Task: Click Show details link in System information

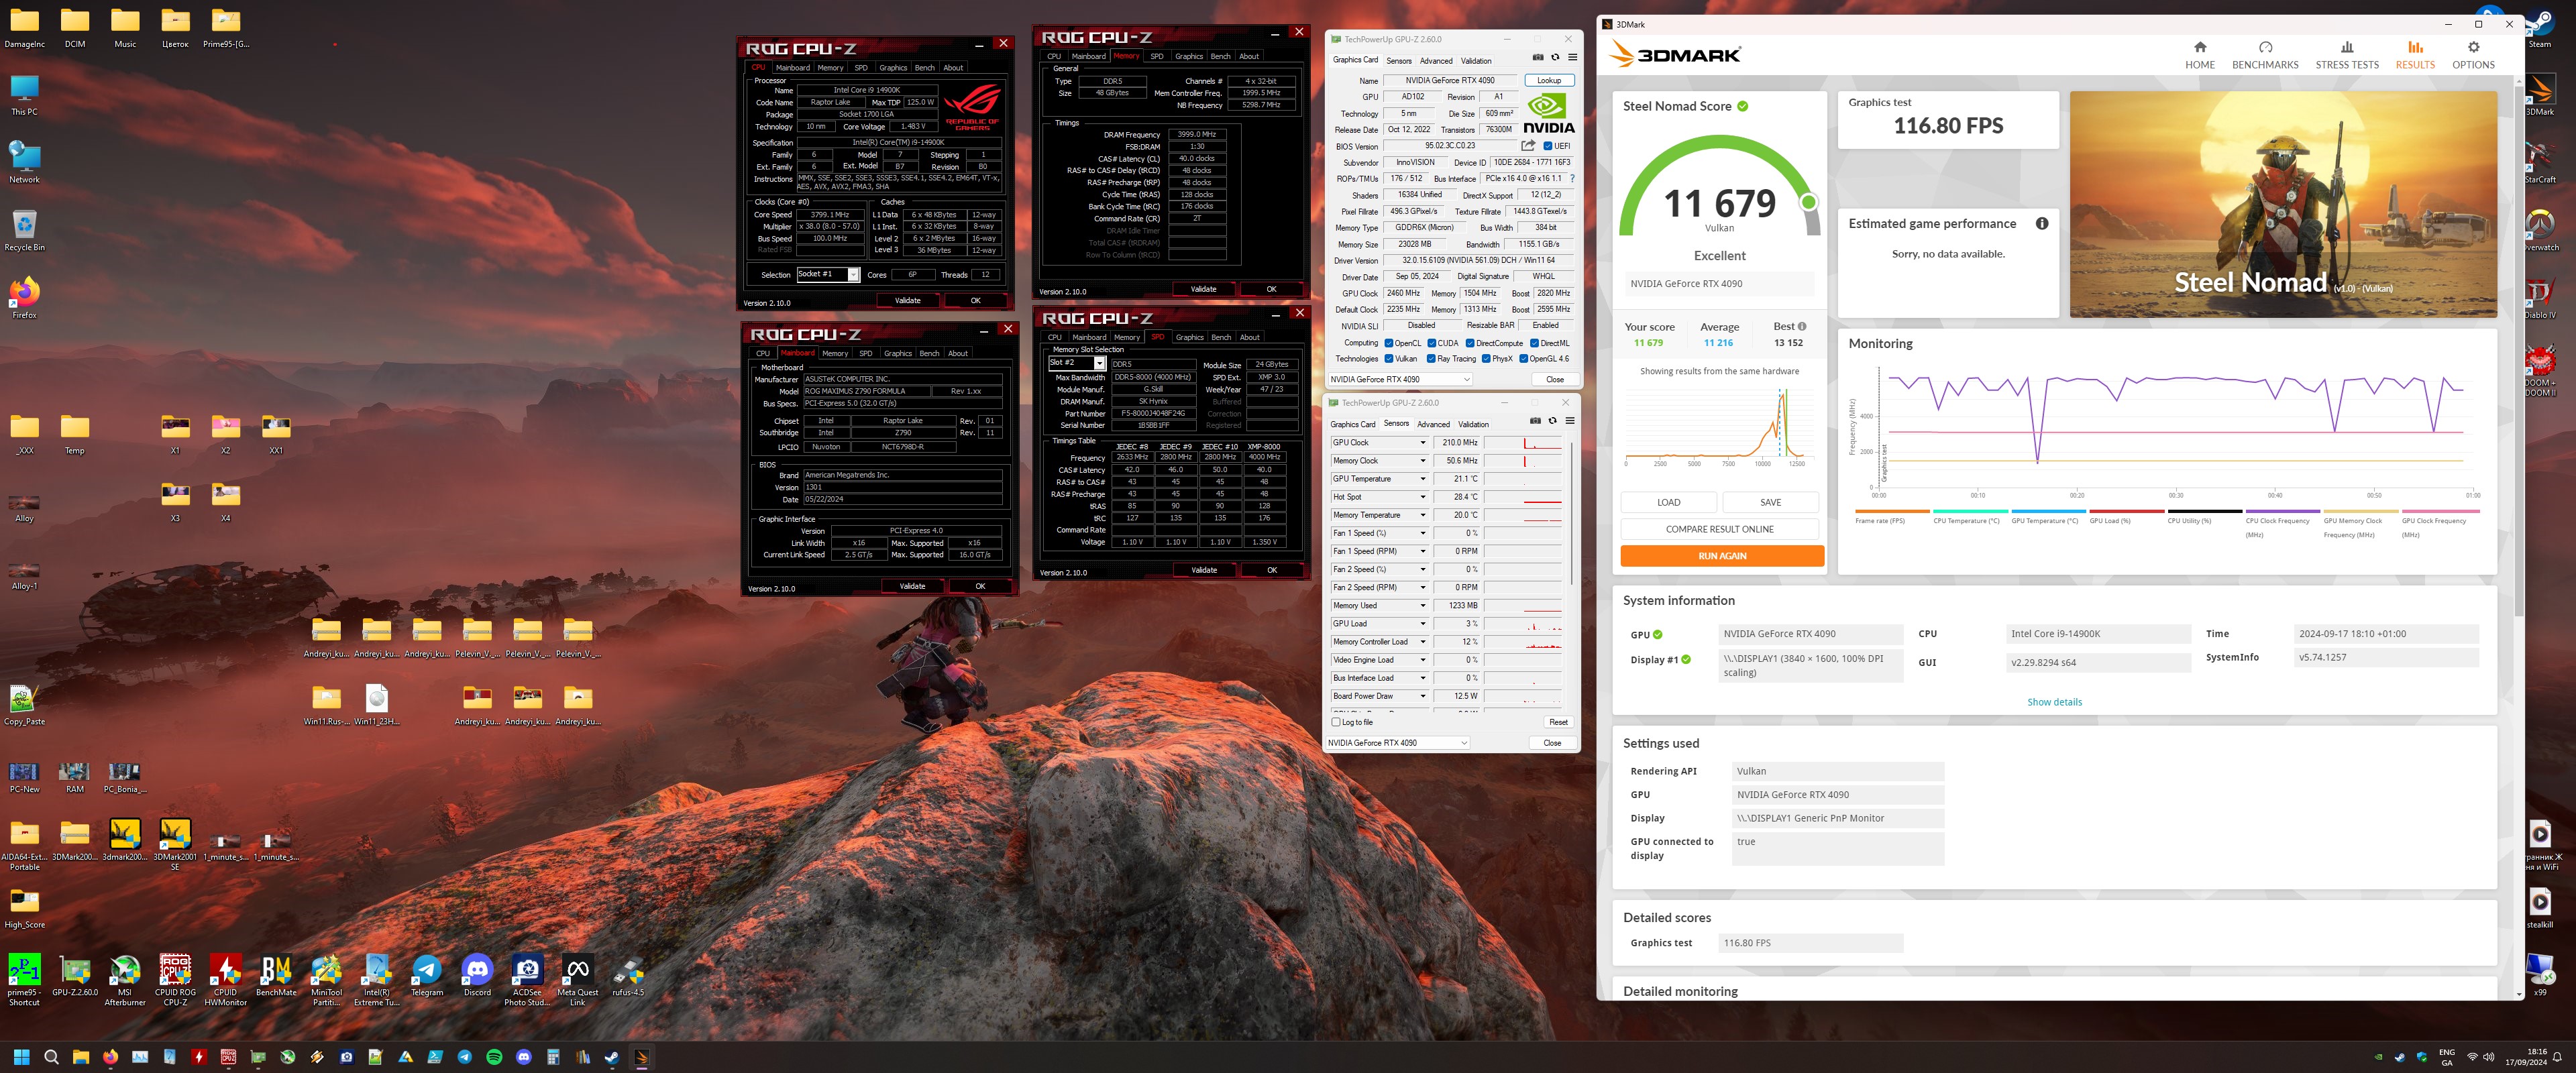Action: [x=2054, y=702]
